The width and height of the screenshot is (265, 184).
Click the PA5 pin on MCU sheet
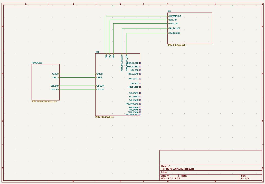pos(110,56)
